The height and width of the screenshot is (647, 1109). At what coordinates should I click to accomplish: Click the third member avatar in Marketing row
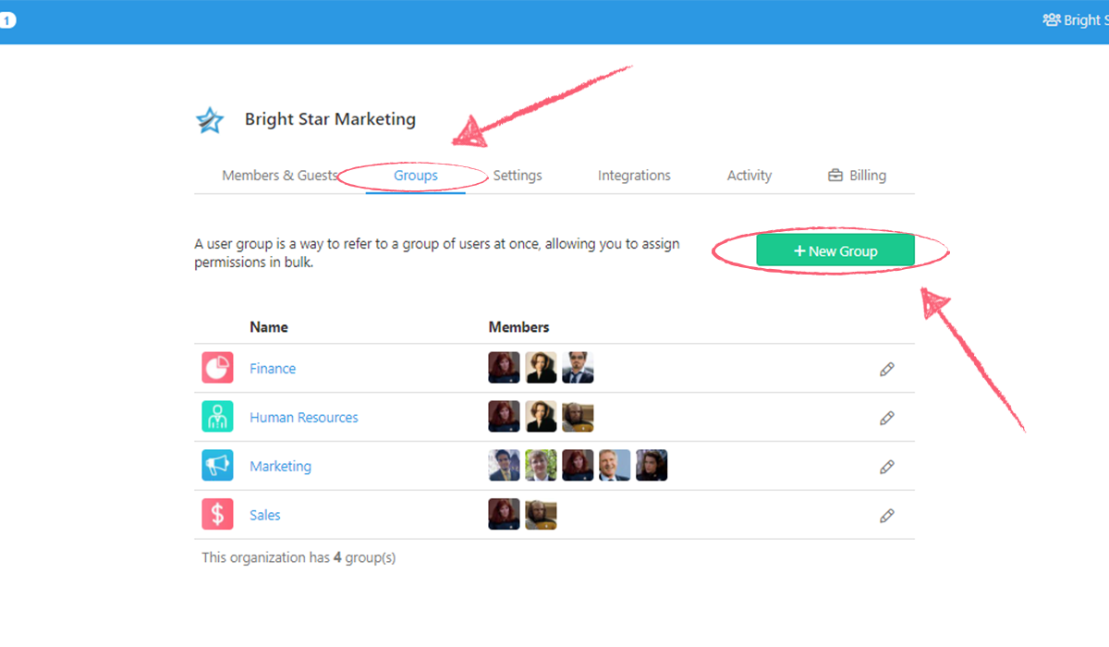[578, 466]
